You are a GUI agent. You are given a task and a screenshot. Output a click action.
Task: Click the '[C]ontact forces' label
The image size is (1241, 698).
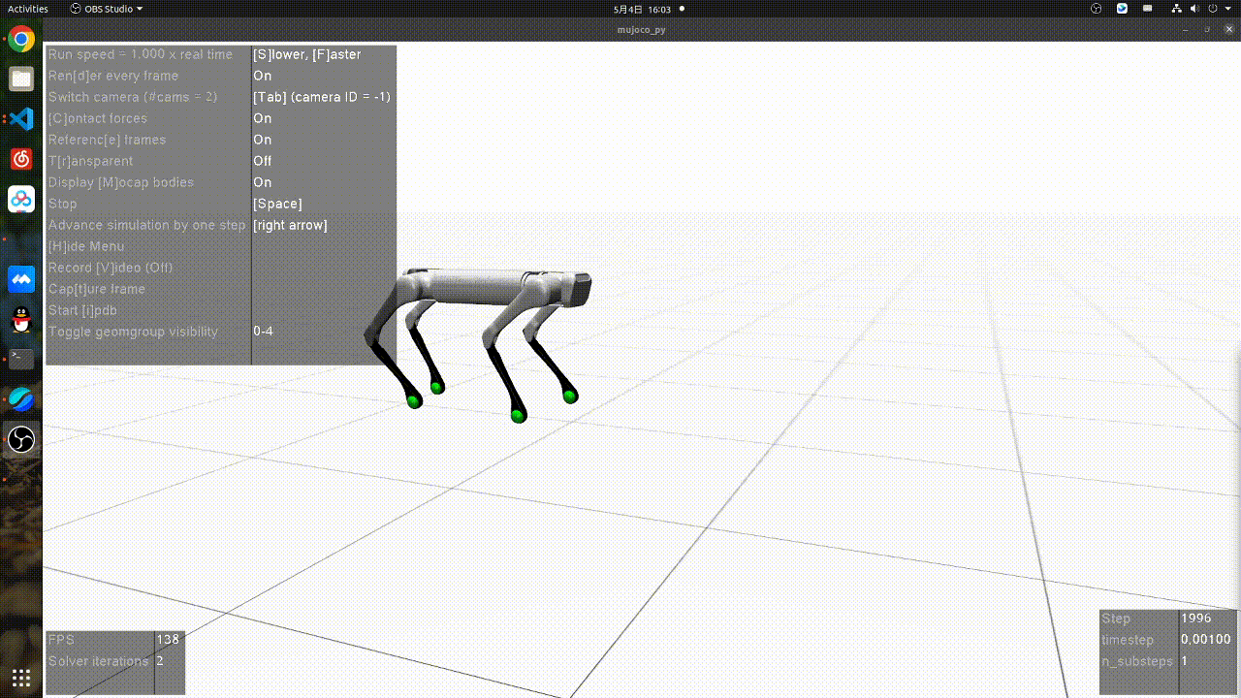coord(98,118)
